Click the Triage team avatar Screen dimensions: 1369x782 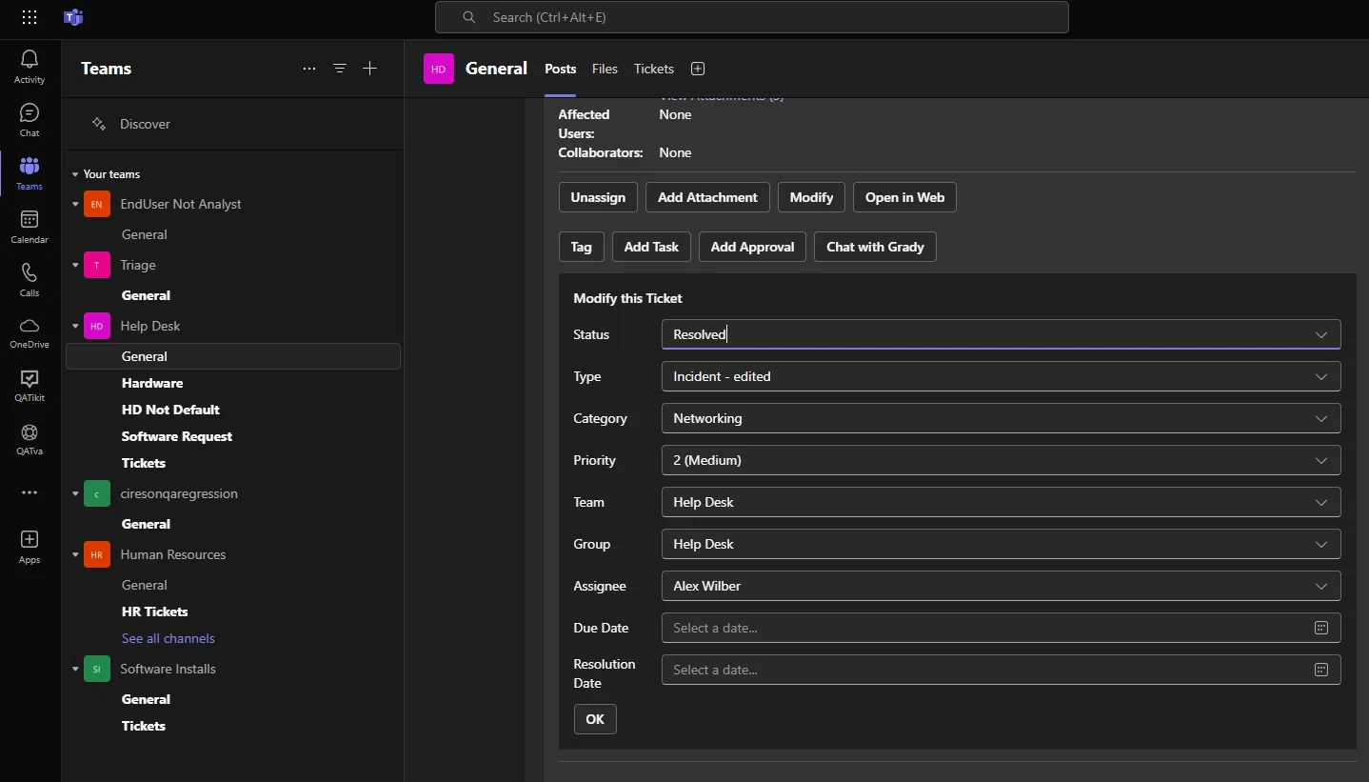coord(97,265)
